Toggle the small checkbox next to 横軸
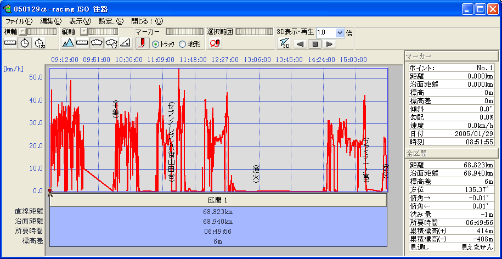Viewport: 502px width, 259px height. [x=22, y=32]
